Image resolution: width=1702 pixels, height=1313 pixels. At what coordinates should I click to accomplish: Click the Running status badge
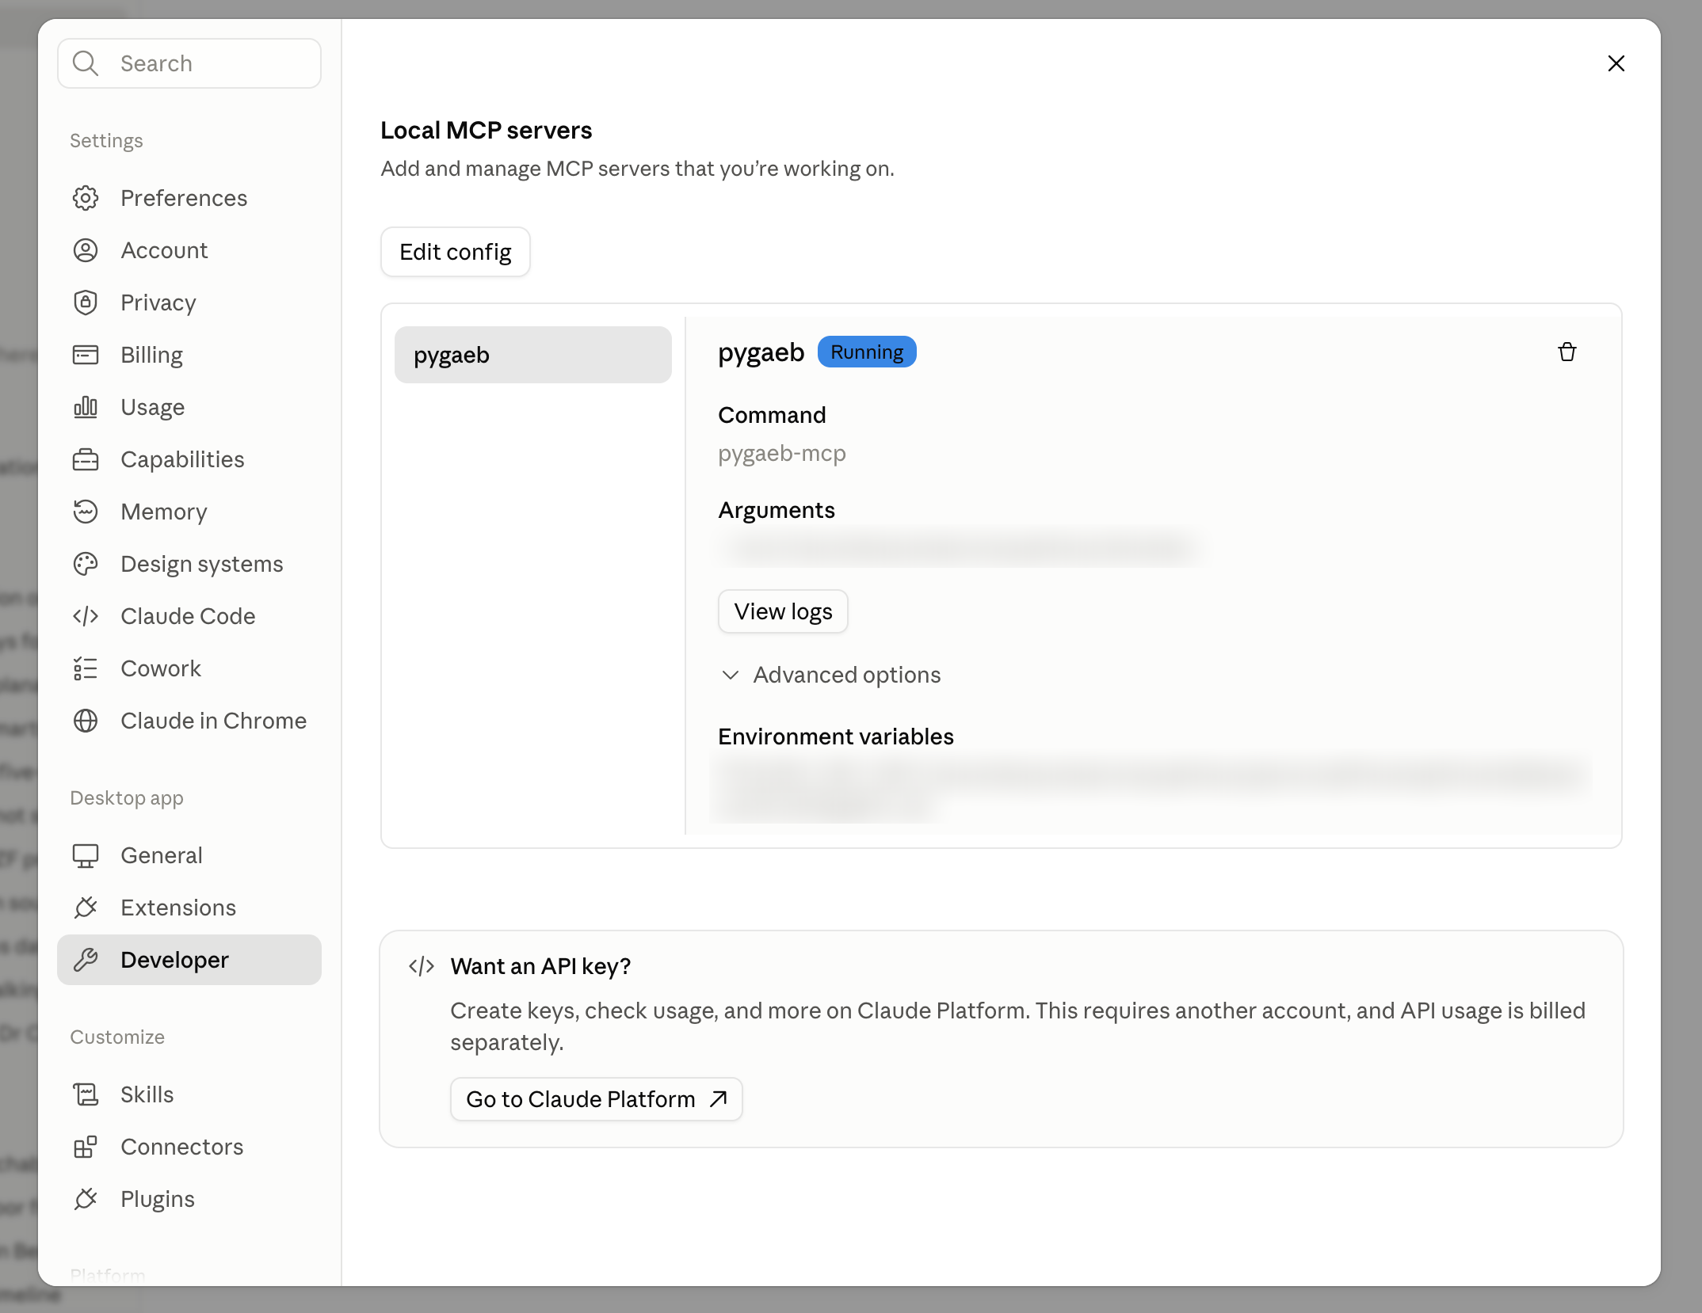[867, 352]
